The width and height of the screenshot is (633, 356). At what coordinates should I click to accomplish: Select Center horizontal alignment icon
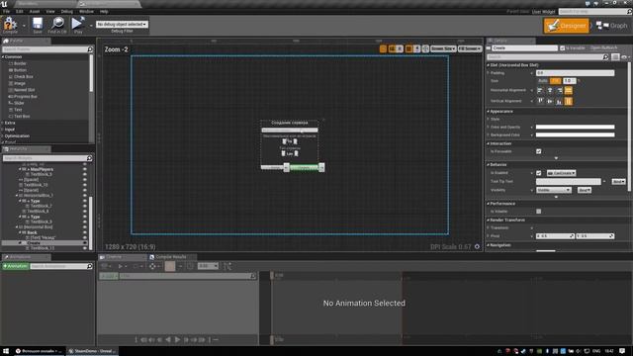(x=550, y=90)
